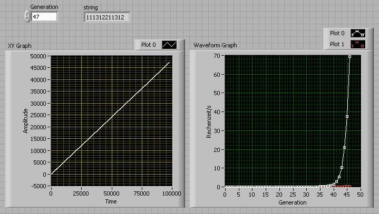379x214 pixels.
Task: Click the 10 tick on Rechenzeit axis
Action: point(217,168)
